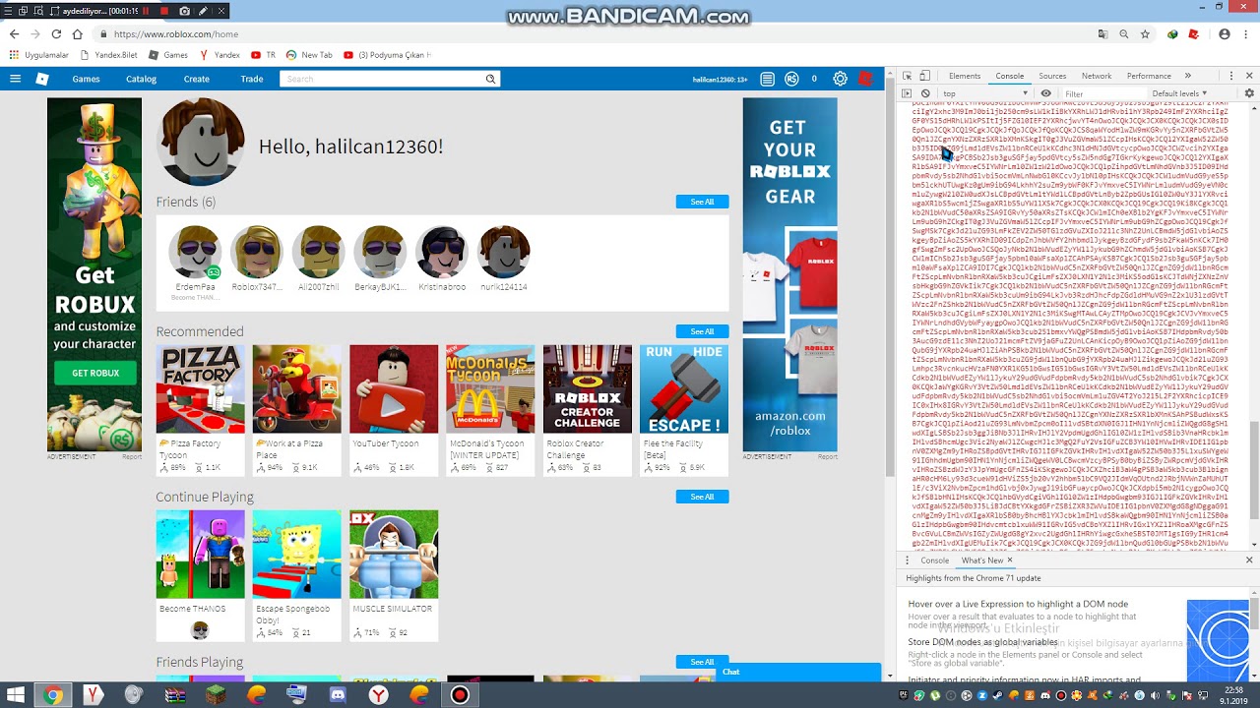Open the Trade link in Roblox navbar

pos(252,79)
